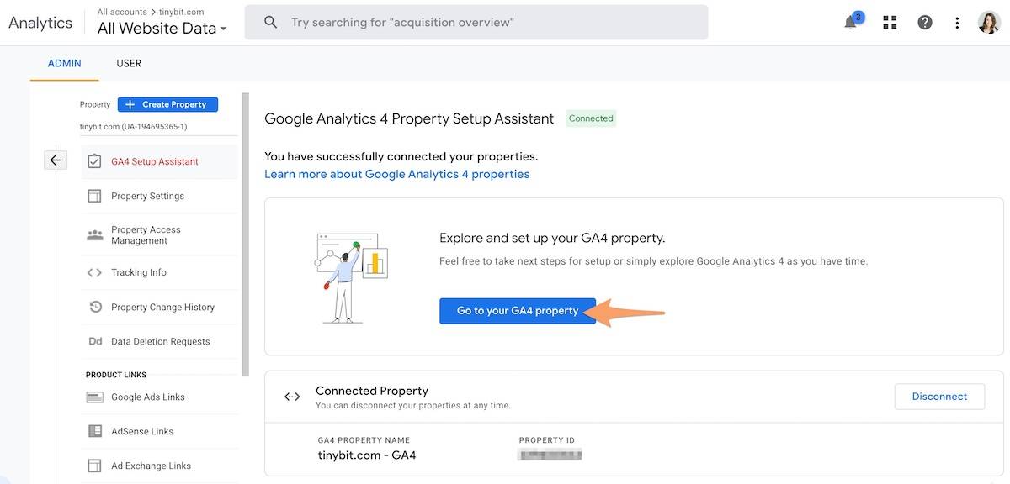This screenshot has height=484, width=1010.
Task: Switch to the USER tab
Action: [x=128, y=62]
